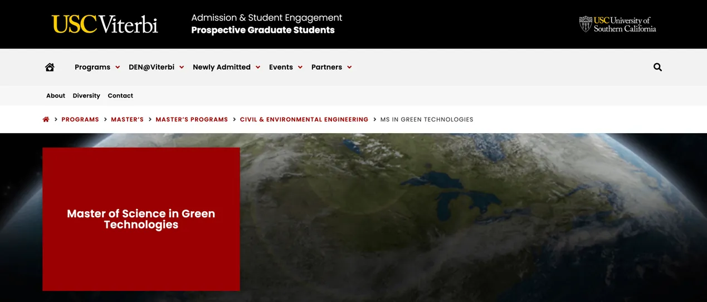Viewport: 707px width, 302px height.
Task: Expand the DEN@Viterbi dropdown chevron
Action: (x=182, y=67)
